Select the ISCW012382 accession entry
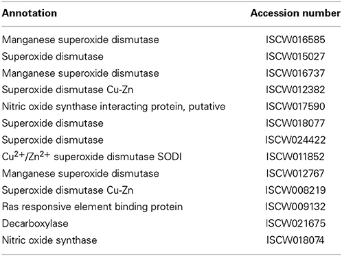Image resolution: width=342 pixels, height=256 pixels. point(295,90)
